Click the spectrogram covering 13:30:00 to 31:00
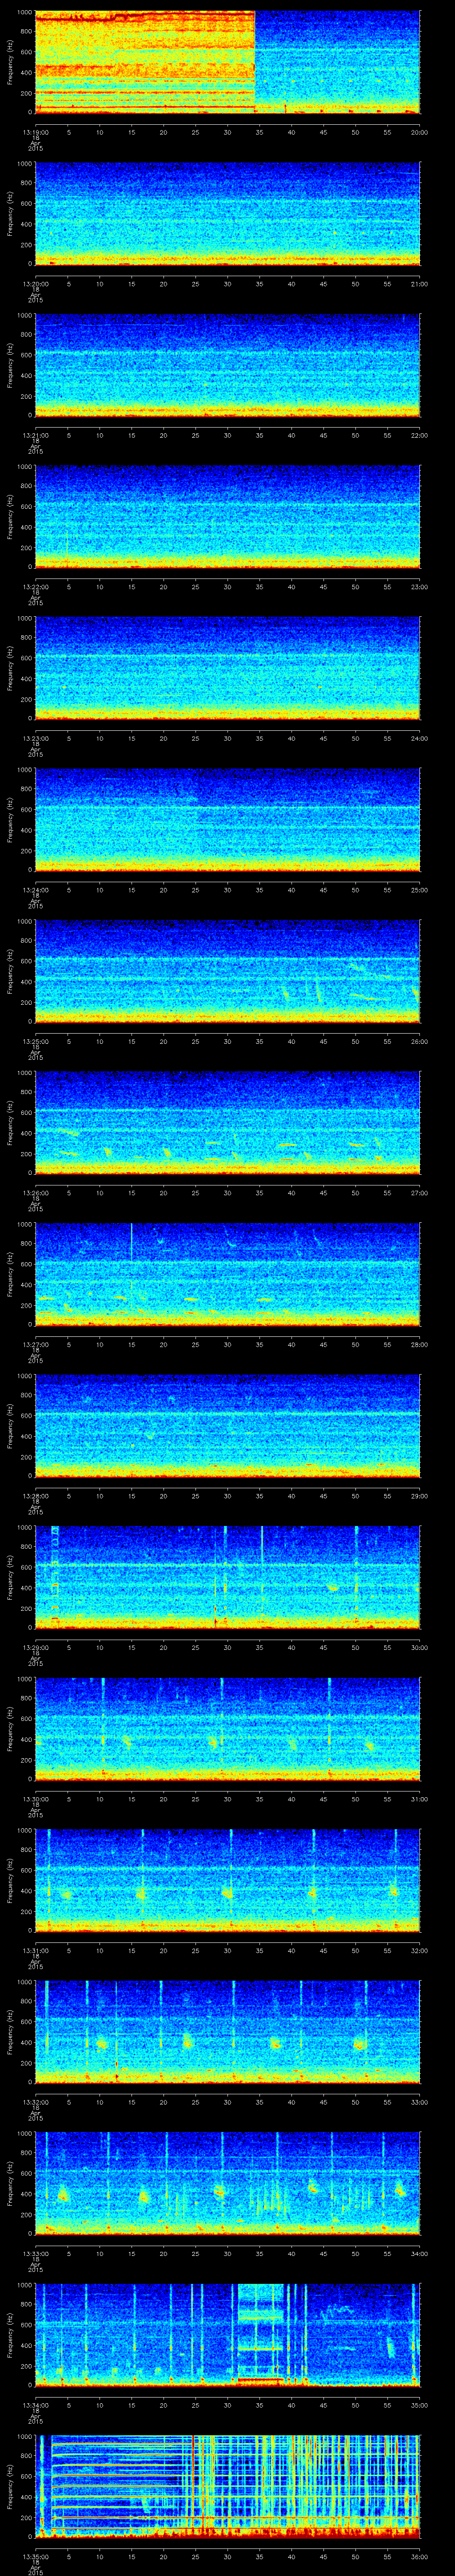 click(x=227, y=1729)
